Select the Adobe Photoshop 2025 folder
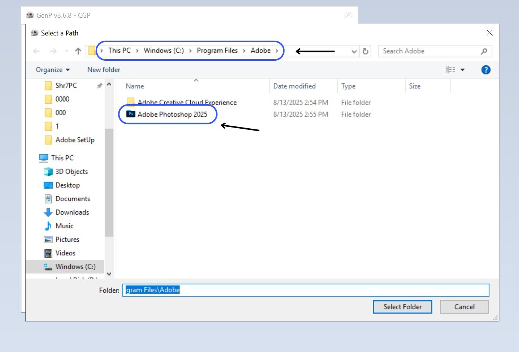 pos(172,114)
